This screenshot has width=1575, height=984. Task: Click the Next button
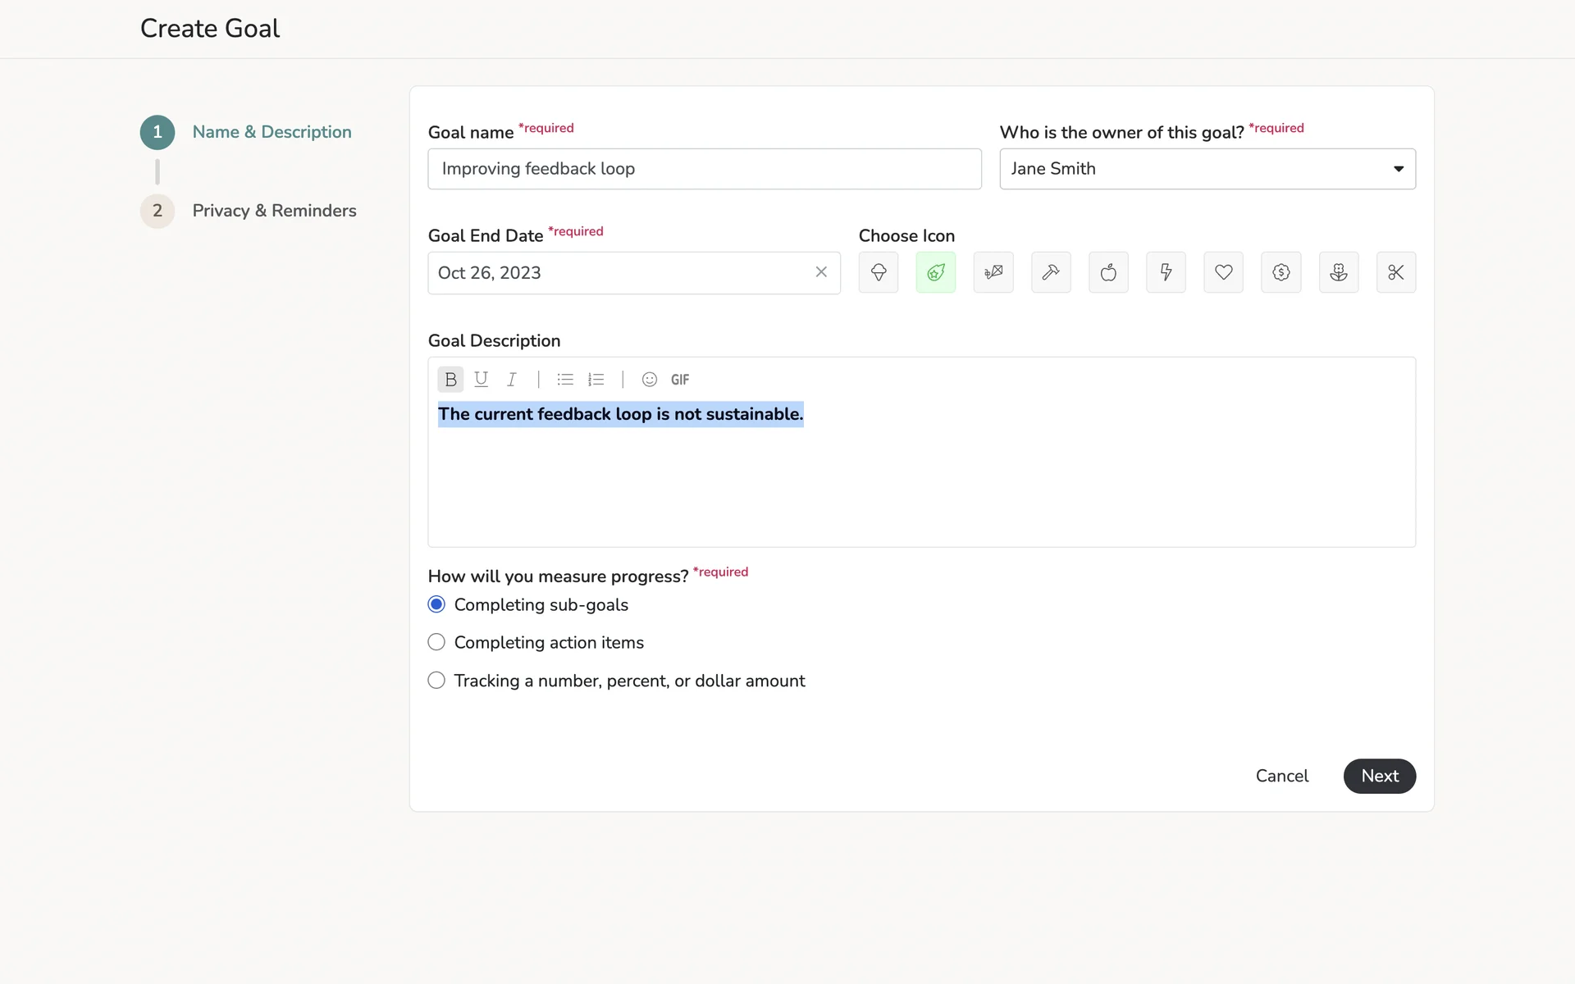coord(1379,776)
